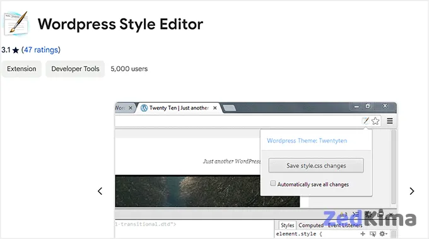Click the new tab button
Viewport: 429px width, 239px height.
(229, 108)
